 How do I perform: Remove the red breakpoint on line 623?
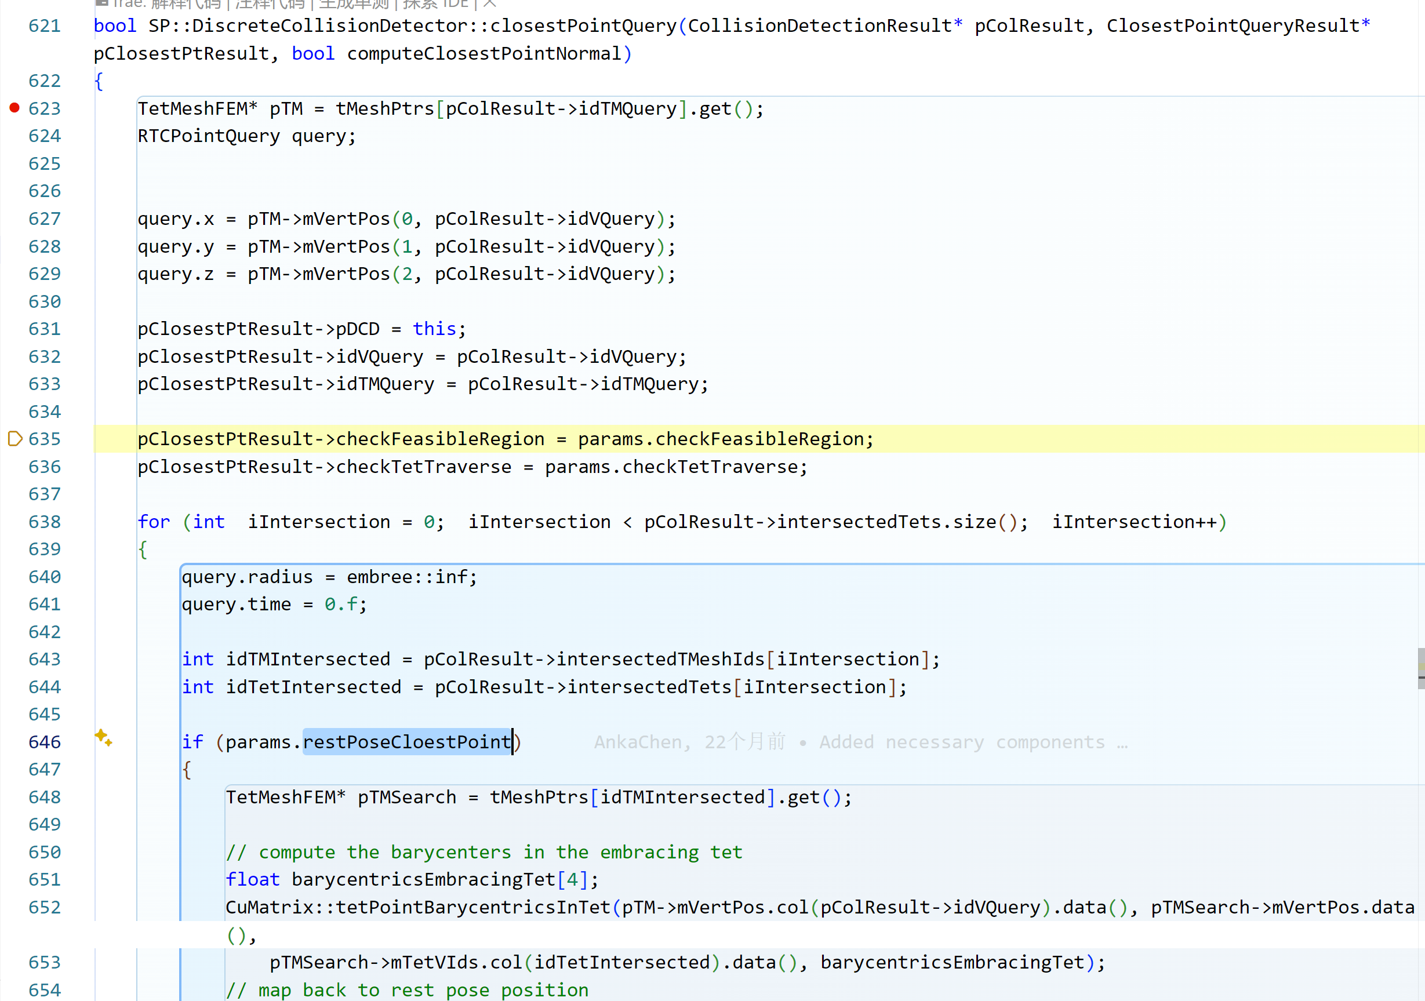(x=14, y=108)
